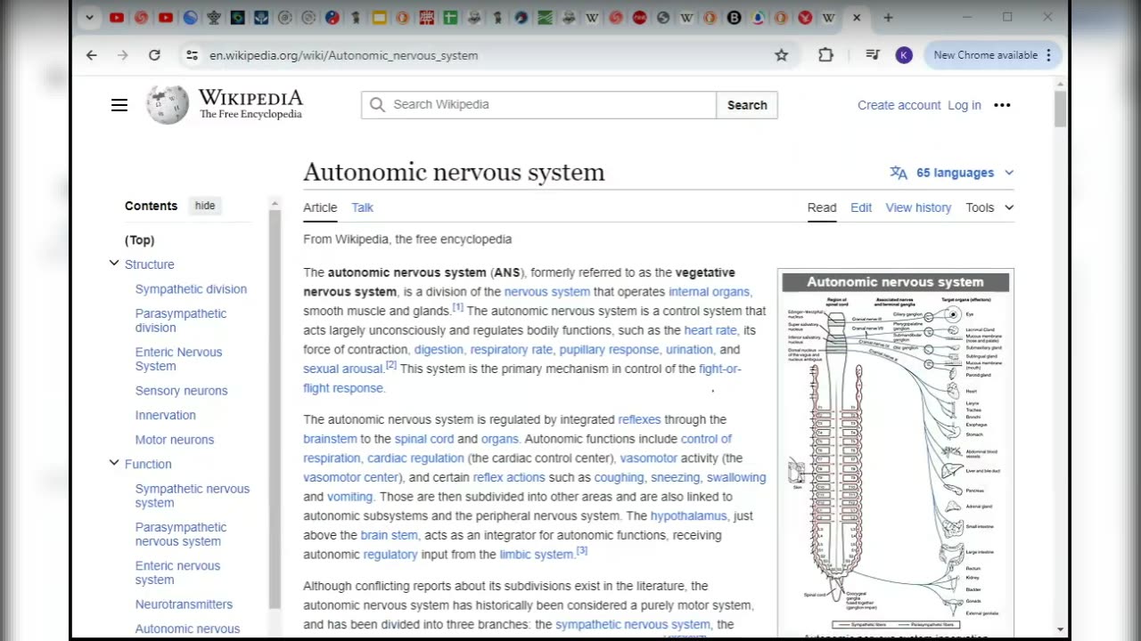The height and width of the screenshot is (641, 1141).
Task: Click the language translate icon
Action: [x=899, y=173]
